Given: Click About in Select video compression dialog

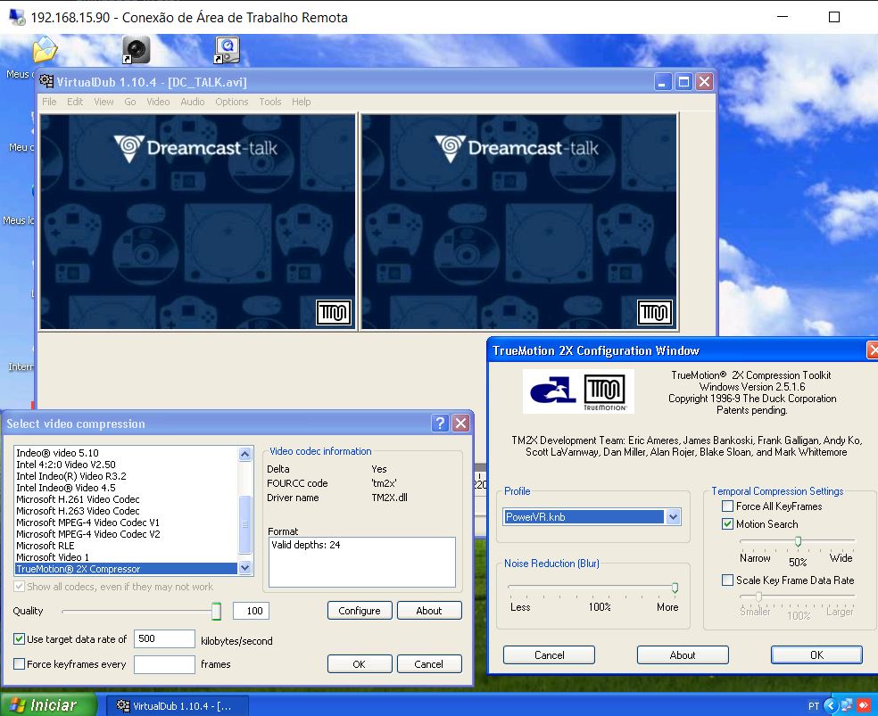Looking at the screenshot, I should pyautogui.click(x=429, y=610).
